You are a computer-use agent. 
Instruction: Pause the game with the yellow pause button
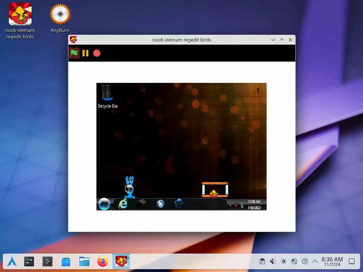coord(85,53)
